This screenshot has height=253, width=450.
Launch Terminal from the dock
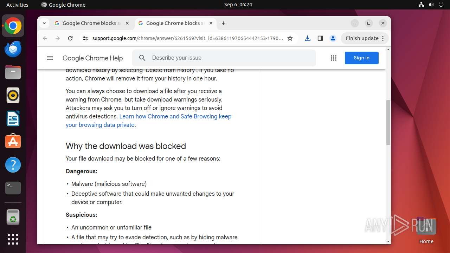pos(13,188)
